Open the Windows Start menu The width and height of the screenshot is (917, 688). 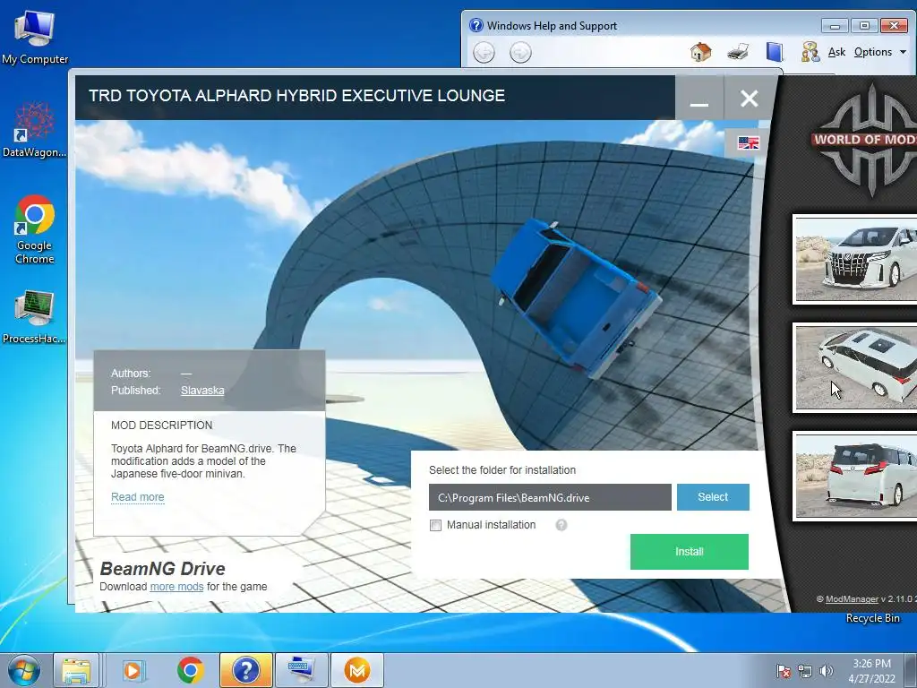pos(23,670)
